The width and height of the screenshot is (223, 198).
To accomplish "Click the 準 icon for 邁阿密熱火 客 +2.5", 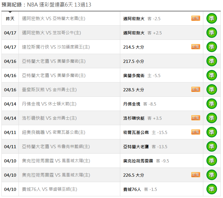I will (212, 33).
